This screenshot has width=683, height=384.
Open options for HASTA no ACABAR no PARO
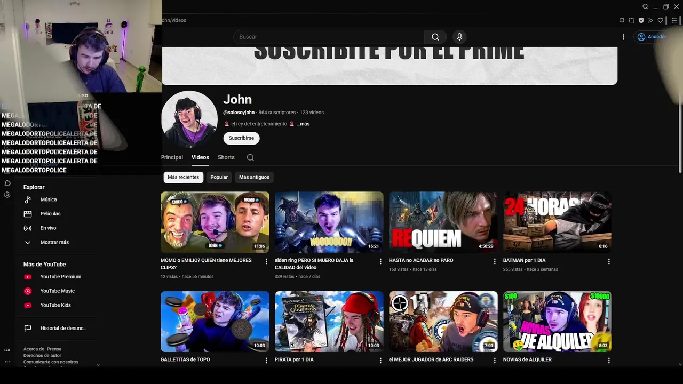click(495, 261)
